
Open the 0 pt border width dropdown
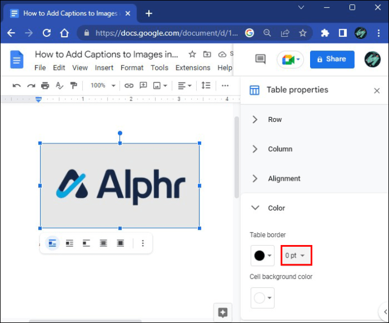tap(296, 255)
